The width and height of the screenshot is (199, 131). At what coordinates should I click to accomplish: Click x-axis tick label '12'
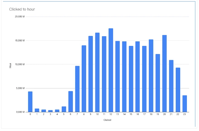pos(111,114)
